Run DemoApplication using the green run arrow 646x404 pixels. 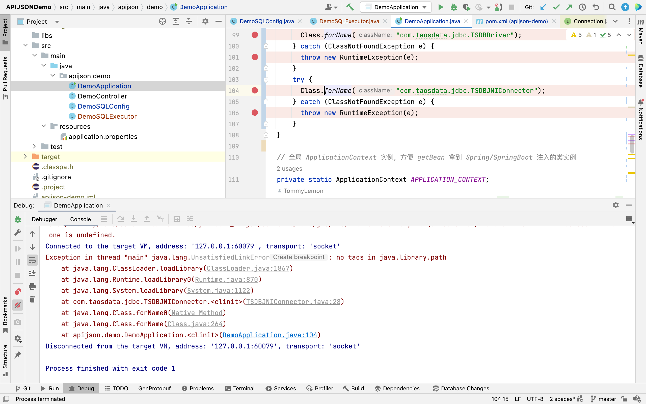click(x=440, y=7)
